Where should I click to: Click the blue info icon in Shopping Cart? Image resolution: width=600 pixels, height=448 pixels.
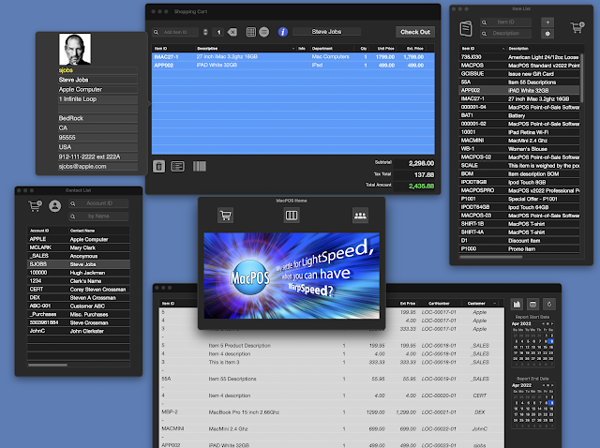(x=283, y=32)
